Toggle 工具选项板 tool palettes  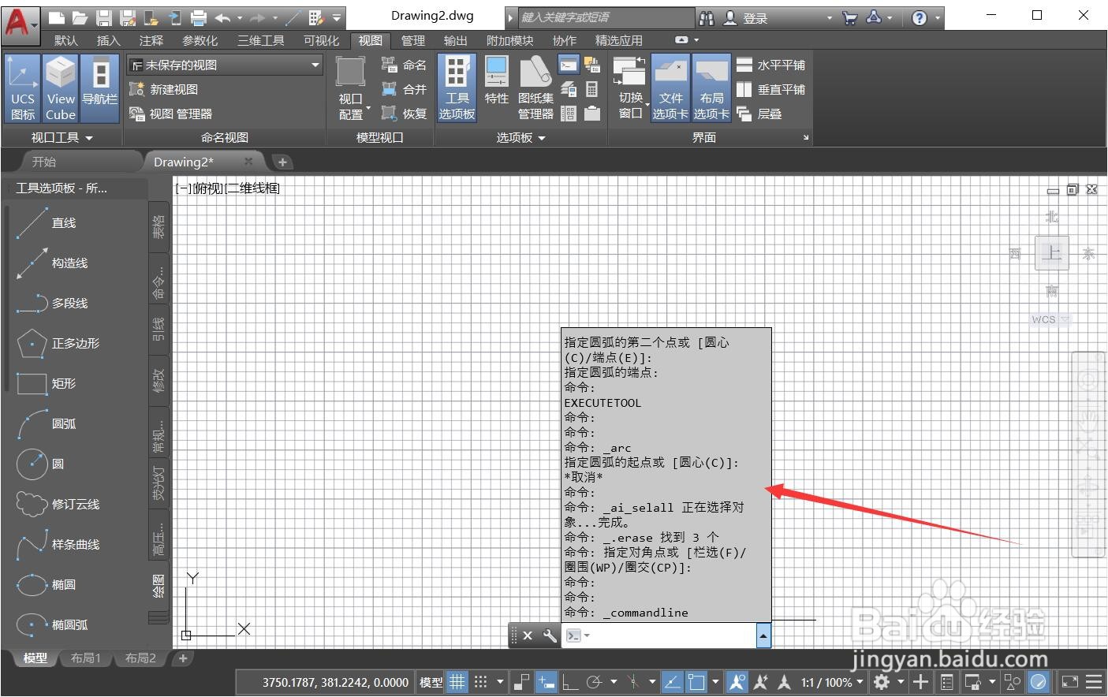point(457,88)
